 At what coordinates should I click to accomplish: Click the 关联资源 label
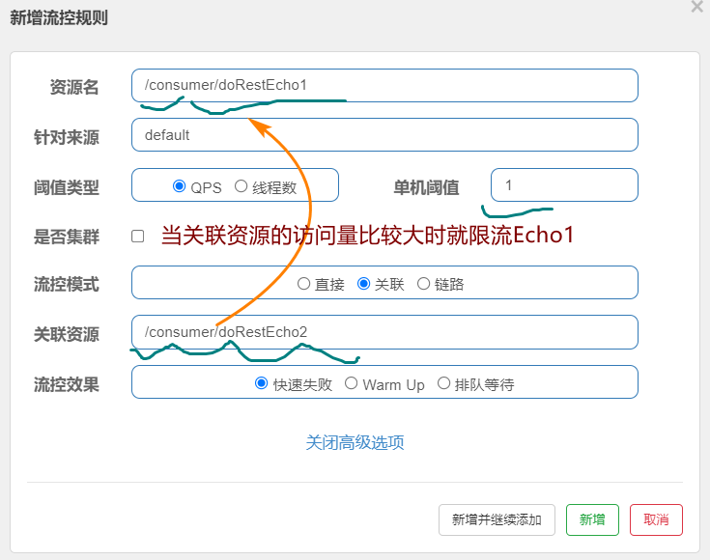tap(66, 334)
